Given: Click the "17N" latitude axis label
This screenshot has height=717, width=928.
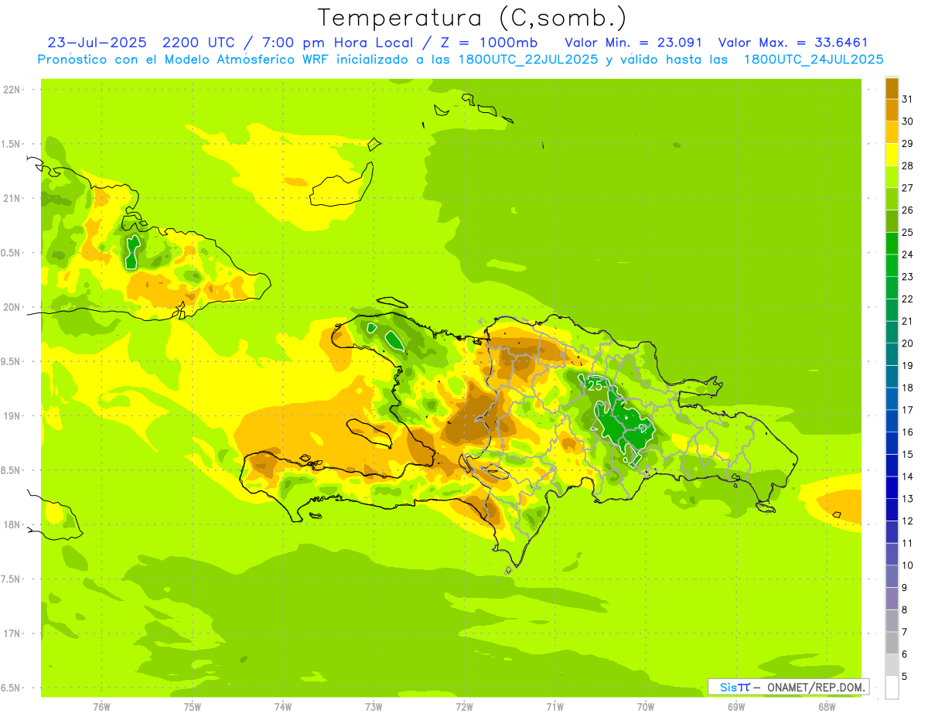Looking at the screenshot, I should point(12,633).
